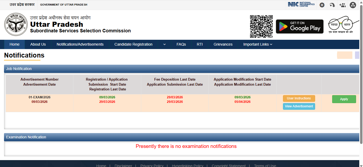Viewport: 363px width, 167px height.
Task: Click the settings gear icon in top bar
Action: 322,5
